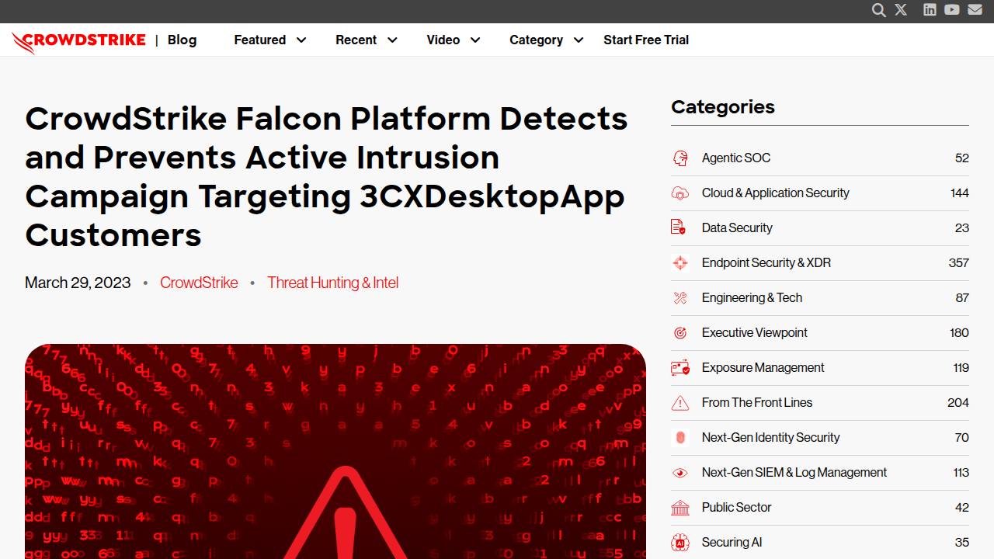Expand the Featured dropdown chevron
The width and height of the screenshot is (994, 559).
[x=301, y=40]
